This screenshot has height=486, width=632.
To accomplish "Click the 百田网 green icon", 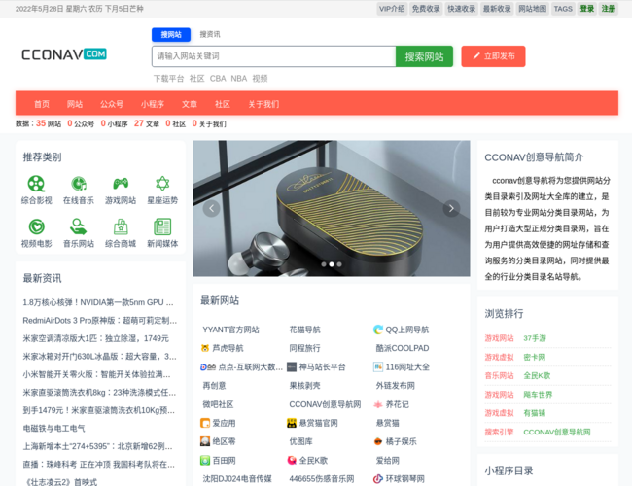I will [x=205, y=460].
